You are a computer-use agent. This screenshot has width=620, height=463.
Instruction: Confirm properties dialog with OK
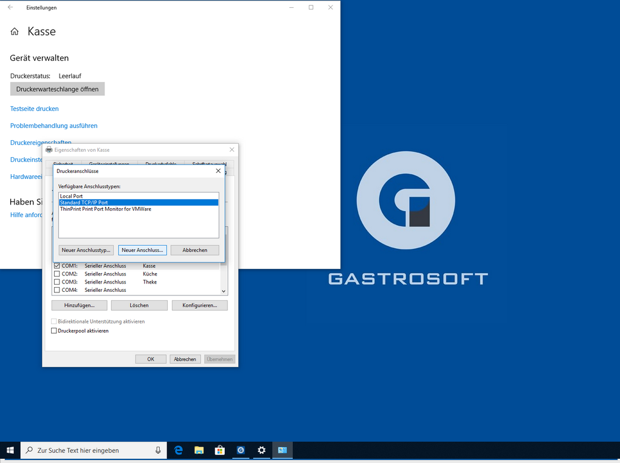(151, 359)
